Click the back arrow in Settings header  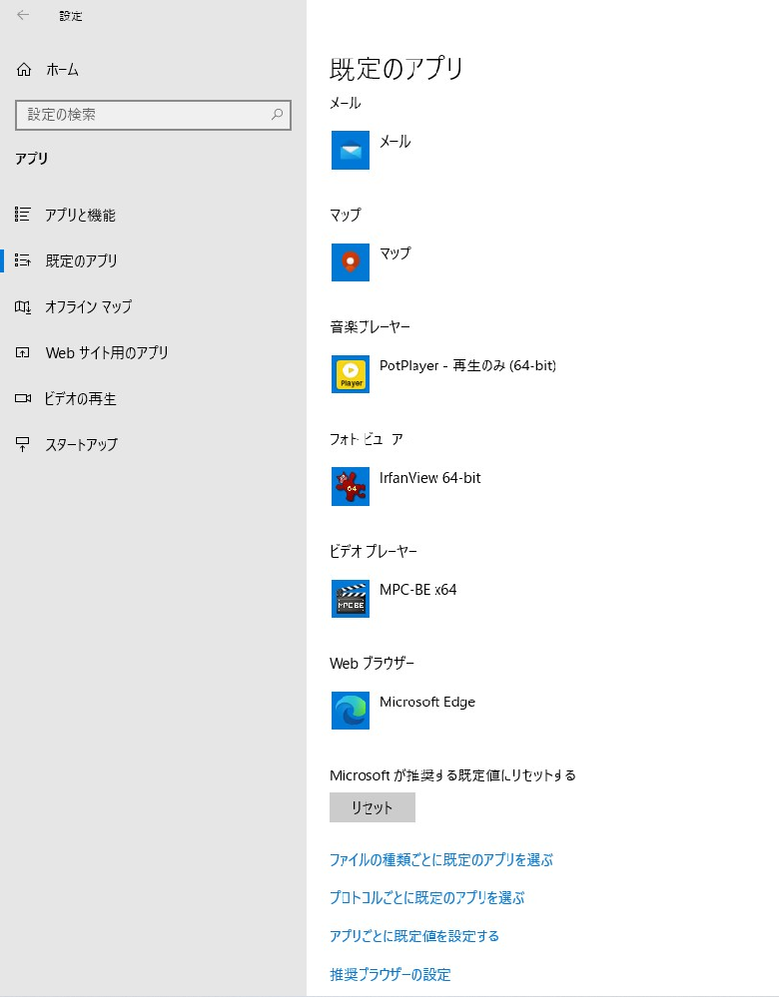pos(23,15)
